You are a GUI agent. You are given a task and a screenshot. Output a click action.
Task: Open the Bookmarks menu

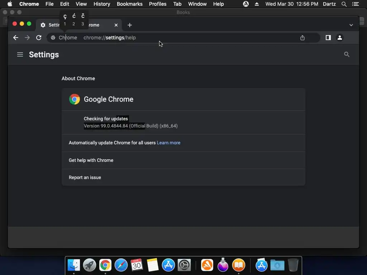(x=130, y=4)
